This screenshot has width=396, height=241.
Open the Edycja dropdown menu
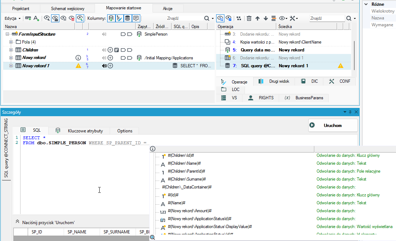coord(12,18)
